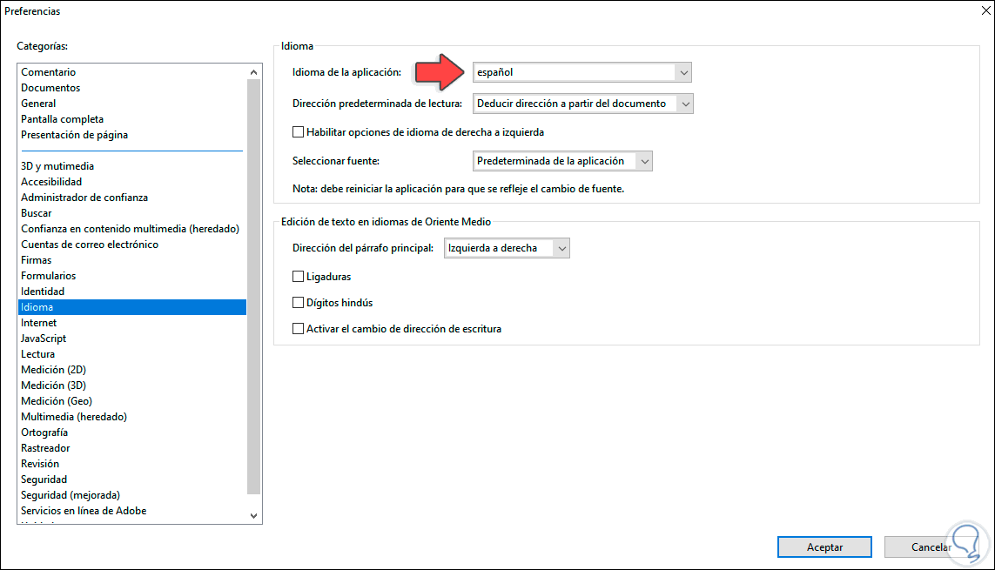Confirm changes with the Aceptar button

pyautogui.click(x=824, y=547)
